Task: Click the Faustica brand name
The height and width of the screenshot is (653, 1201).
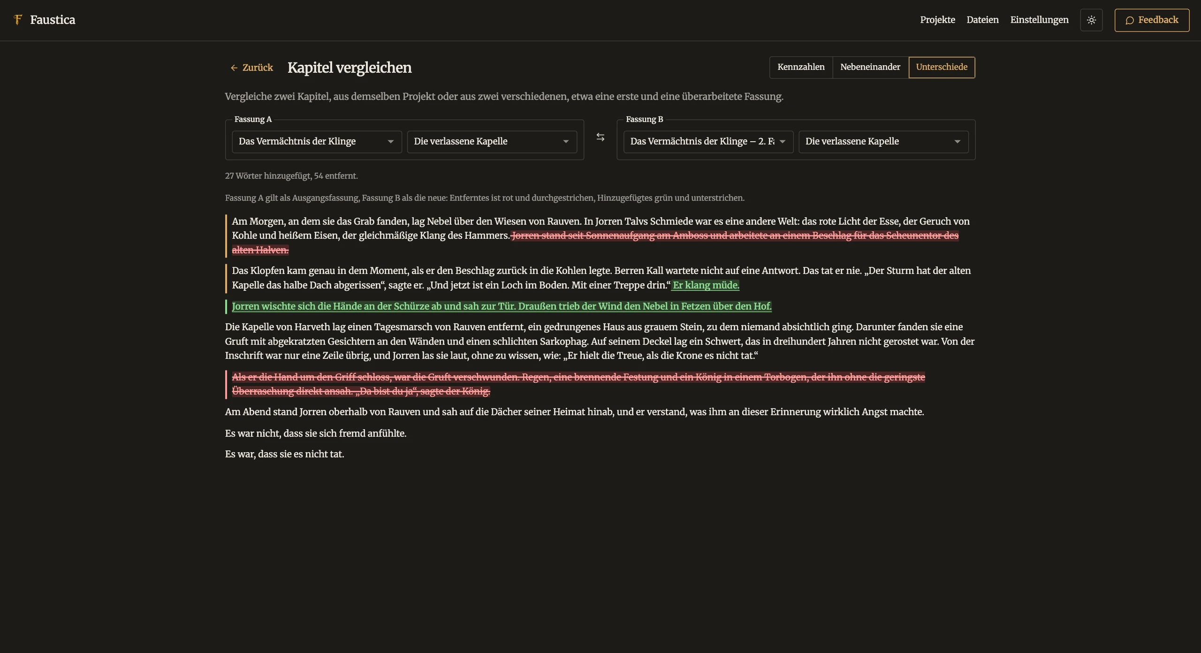Action: tap(53, 20)
